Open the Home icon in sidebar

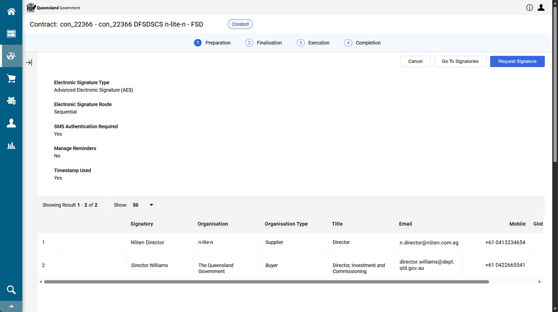point(11,11)
